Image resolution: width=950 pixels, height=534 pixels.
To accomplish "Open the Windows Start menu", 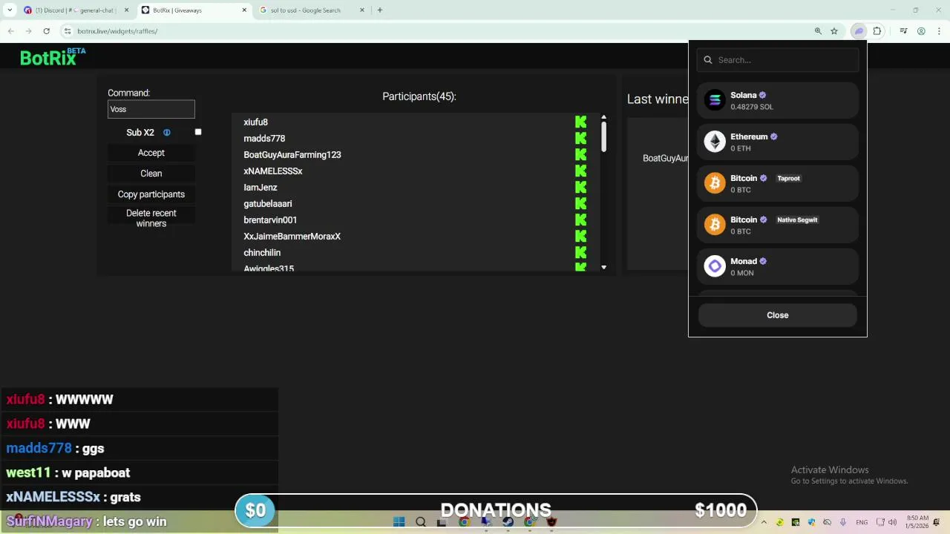I will tap(399, 522).
